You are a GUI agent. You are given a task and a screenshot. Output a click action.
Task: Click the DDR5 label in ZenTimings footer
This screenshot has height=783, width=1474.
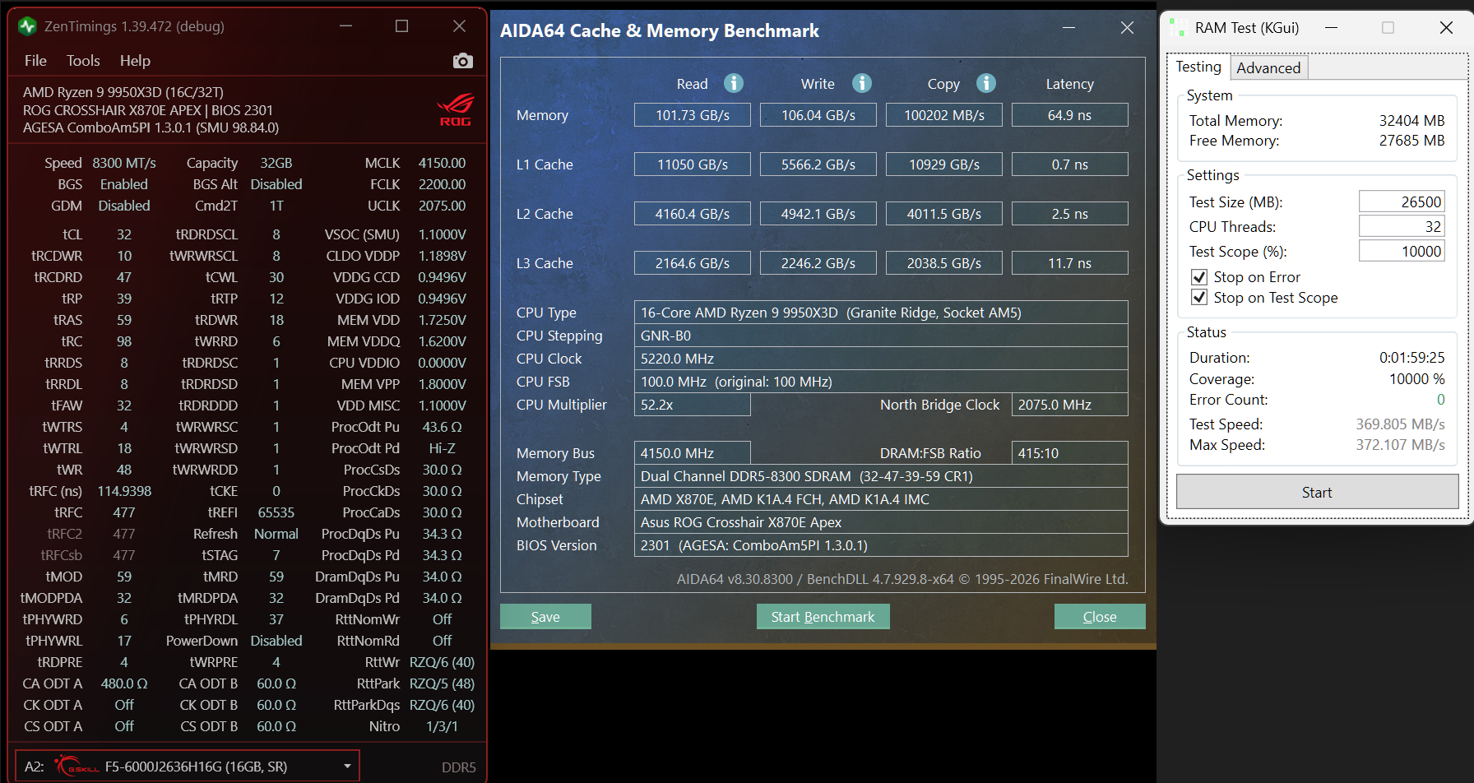point(459,767)
